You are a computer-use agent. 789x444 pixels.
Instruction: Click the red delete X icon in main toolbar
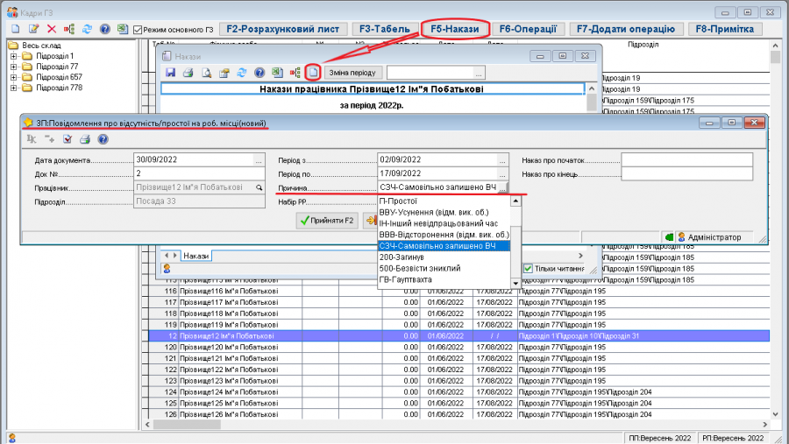click(52, 29)
